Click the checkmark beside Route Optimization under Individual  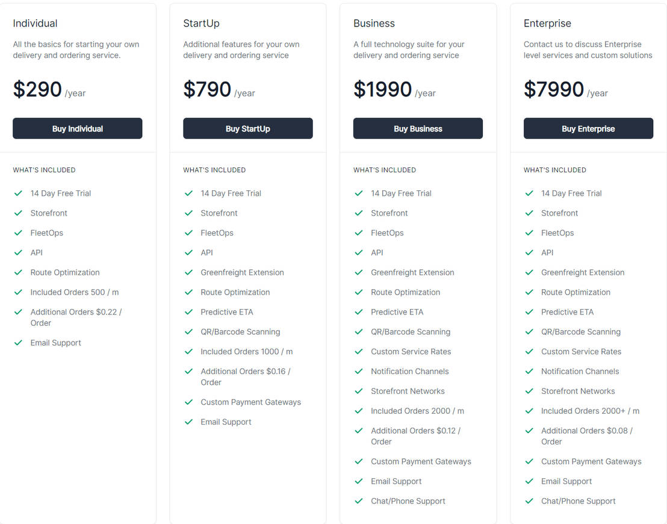[18, 272]
